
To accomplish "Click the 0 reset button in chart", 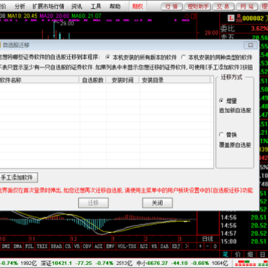I will coord(215,246).
